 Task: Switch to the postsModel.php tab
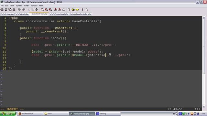coord(59,14)
